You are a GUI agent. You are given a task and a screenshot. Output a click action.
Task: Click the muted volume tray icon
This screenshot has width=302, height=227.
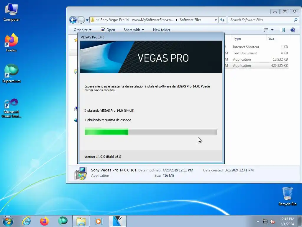pyautogui.click(x=272, y=222)
